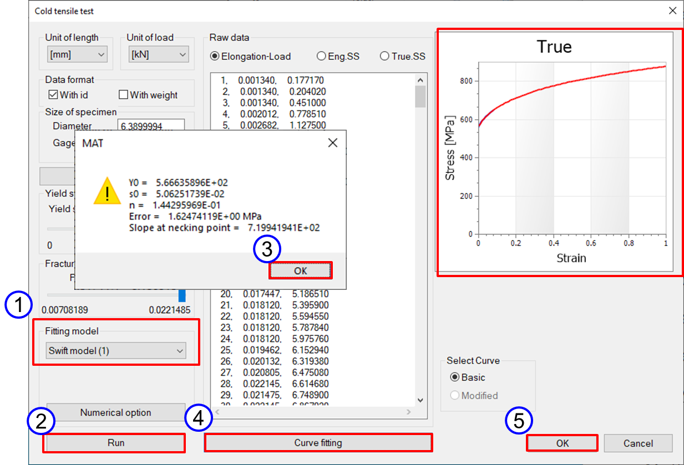
Task: Open the Fitting model dropdown
Action: (116, 351)
